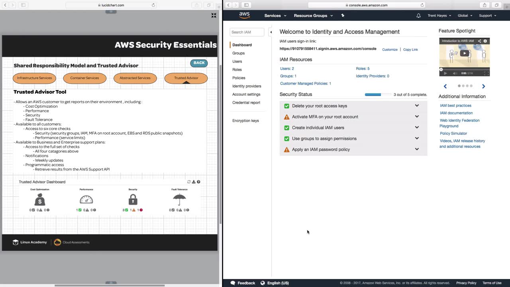This screenshot has height=287, width=510.
Task: Play the Introduction to AWS IAM video
Action: pos(464,53)
